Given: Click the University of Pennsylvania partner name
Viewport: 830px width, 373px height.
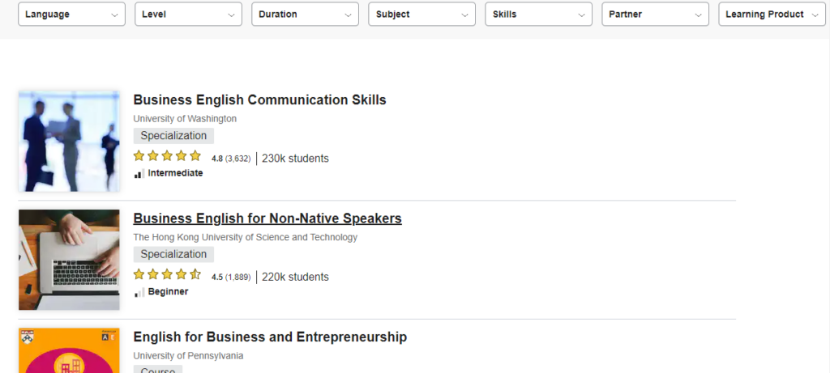Looking at the screenshot, I should tap(188, 355).
